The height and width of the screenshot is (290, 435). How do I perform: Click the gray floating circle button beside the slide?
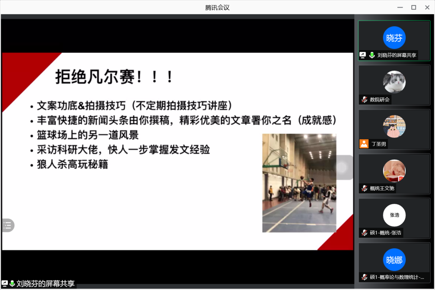tap(341, 167)
